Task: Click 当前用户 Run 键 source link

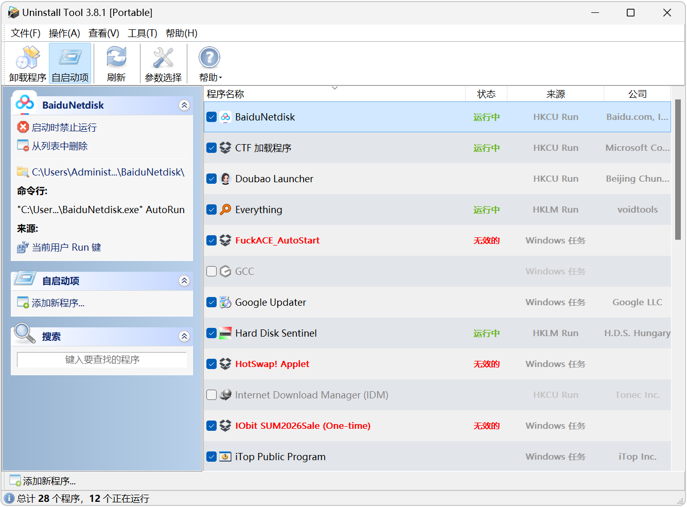Action: pyautogui.click(x=66, y=248)
